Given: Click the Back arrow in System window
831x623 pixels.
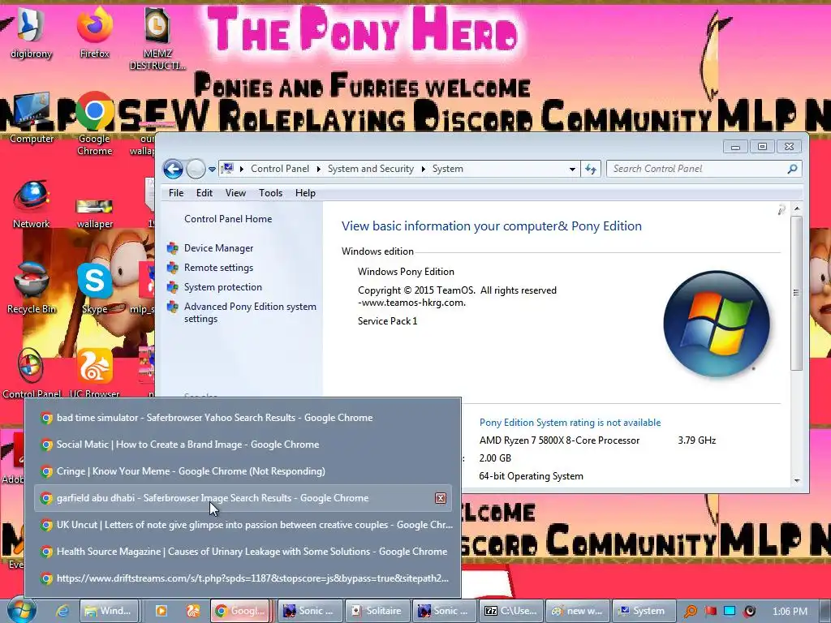Looking at the screenshot, I should click(x=173, y=169).
